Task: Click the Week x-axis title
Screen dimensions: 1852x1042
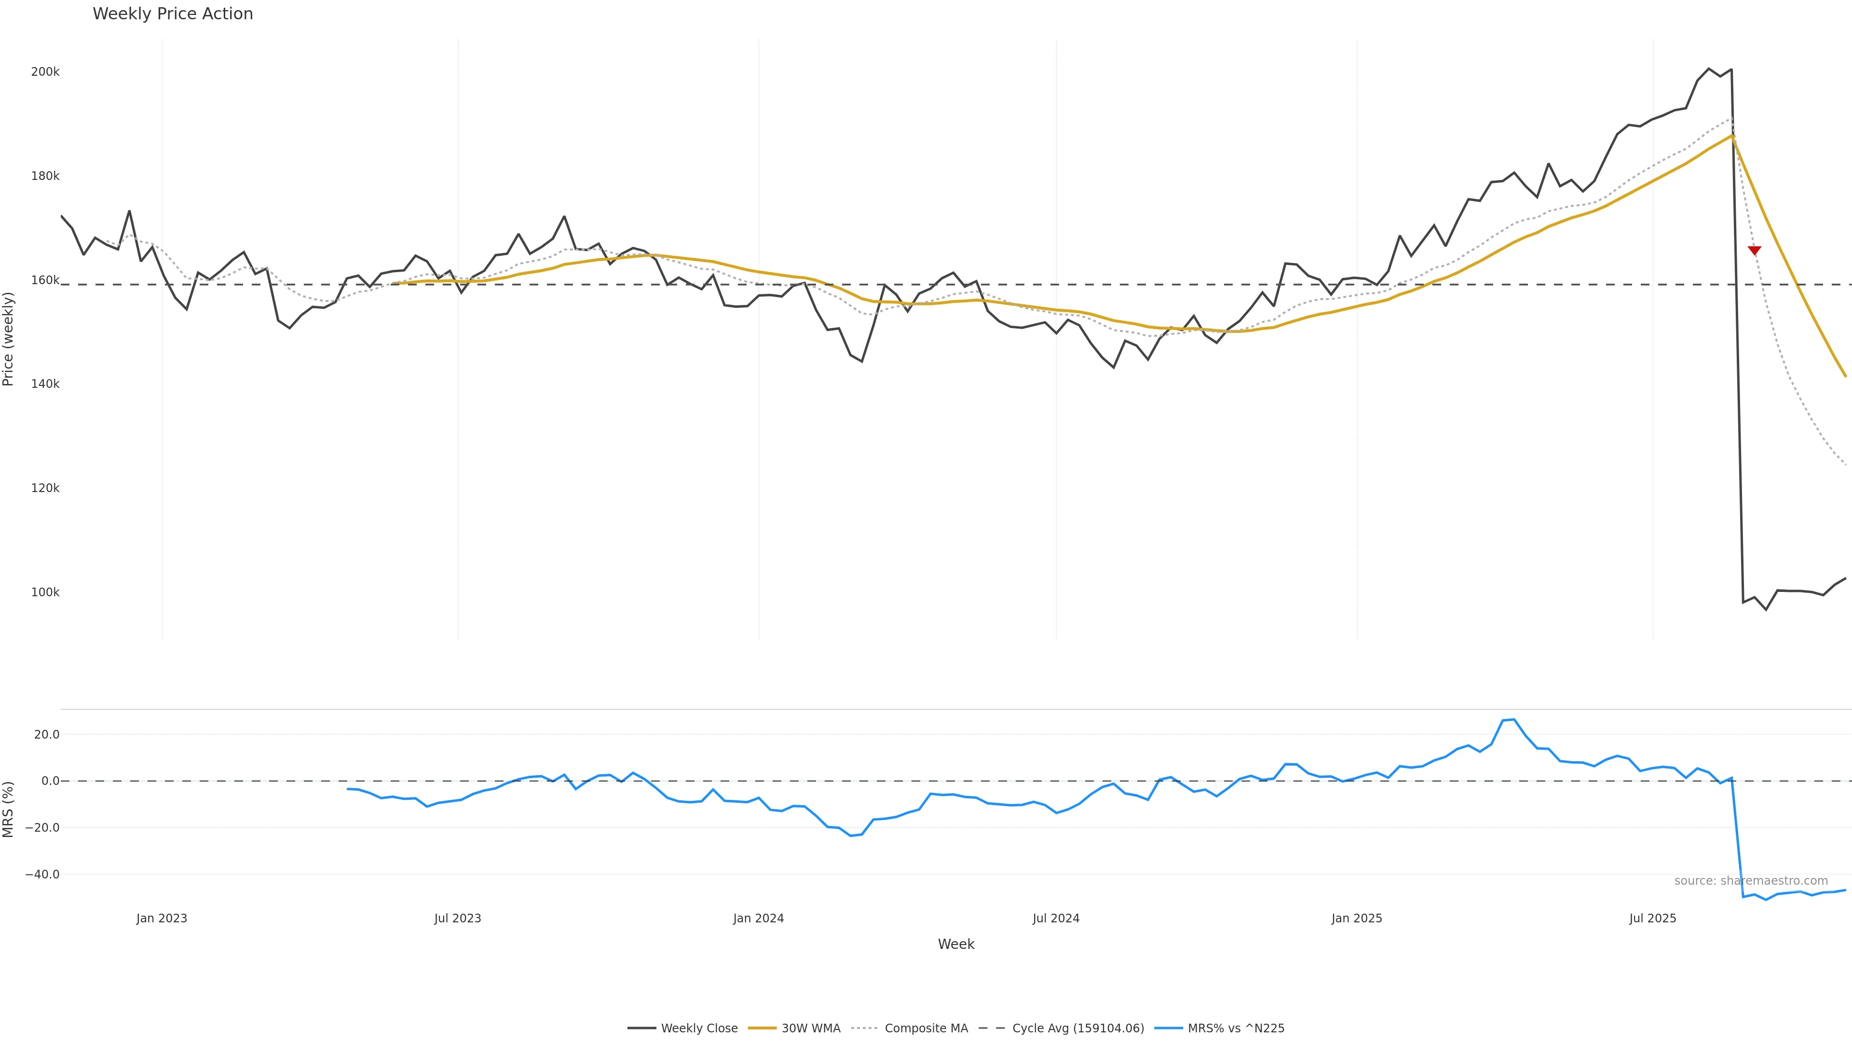Action: 955,944
